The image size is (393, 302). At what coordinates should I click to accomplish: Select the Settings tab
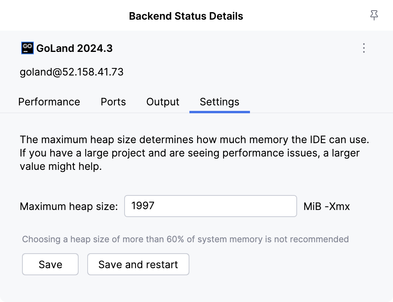(219, 102)
